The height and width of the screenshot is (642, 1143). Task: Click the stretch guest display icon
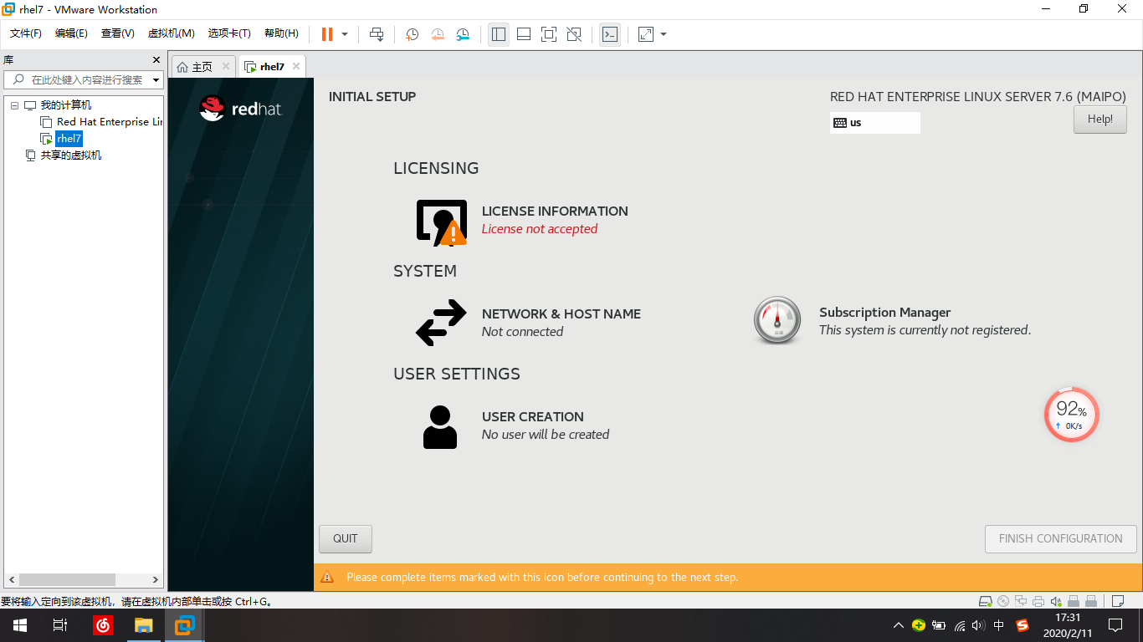[x=646, y=34]
